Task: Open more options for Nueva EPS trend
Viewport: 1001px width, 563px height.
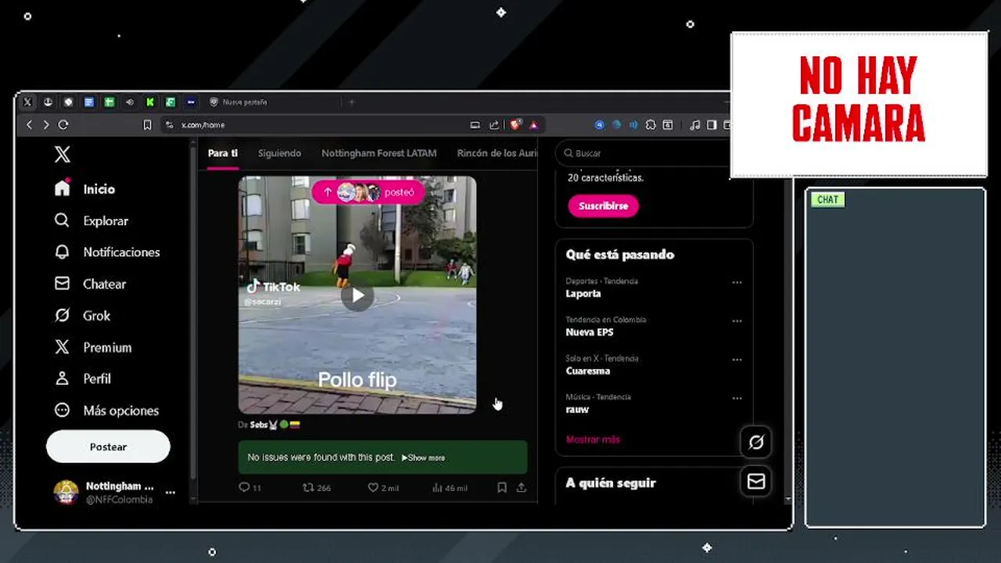Action: [x=737, y=321]
